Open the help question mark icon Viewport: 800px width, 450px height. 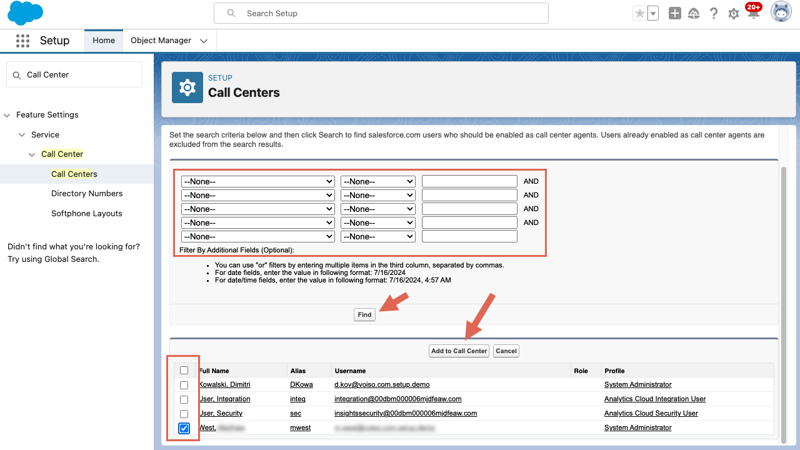(x=714, y=13)
